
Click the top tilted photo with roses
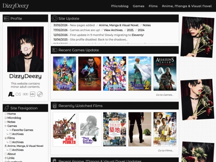coord(198,37)
